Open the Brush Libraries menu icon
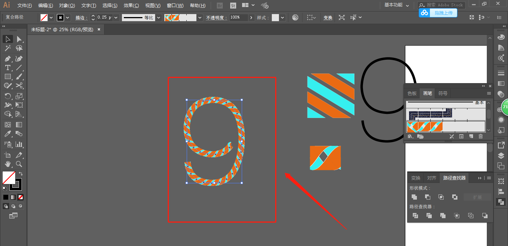The height and width of the screenshot is (246, 508). (x=411, y=137)
